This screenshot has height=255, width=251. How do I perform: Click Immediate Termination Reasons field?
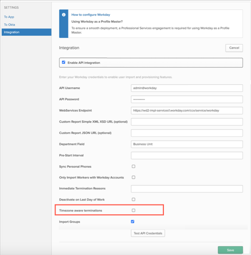pyautogui.click(x=187, y=189)
